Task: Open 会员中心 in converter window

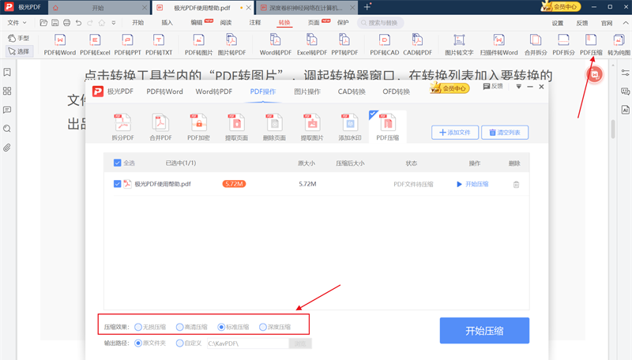Action: pyautogui.click(x=450, y=88)
